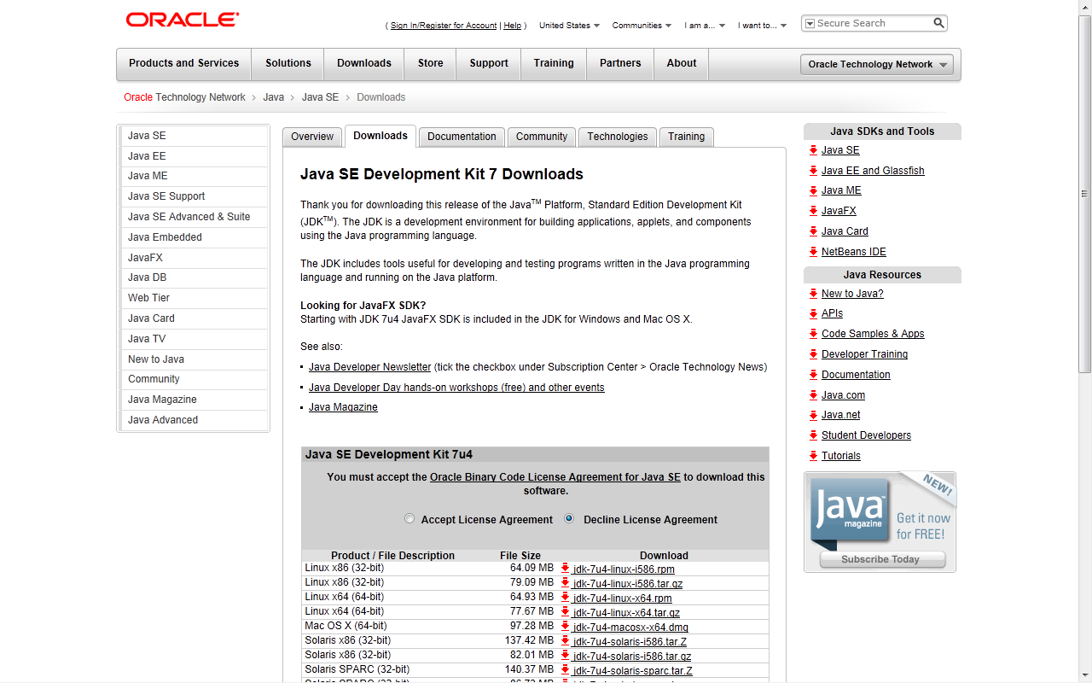The width and height of the screenshot is (1092, 683).
Task: Open the "I am a..." dropdown
Action: [x=705, y=26]
